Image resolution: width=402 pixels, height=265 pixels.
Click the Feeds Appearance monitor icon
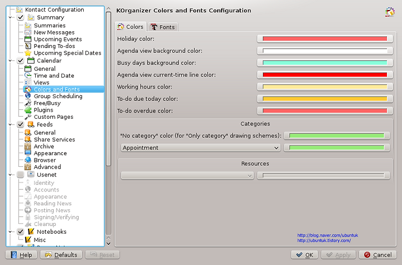28,153
